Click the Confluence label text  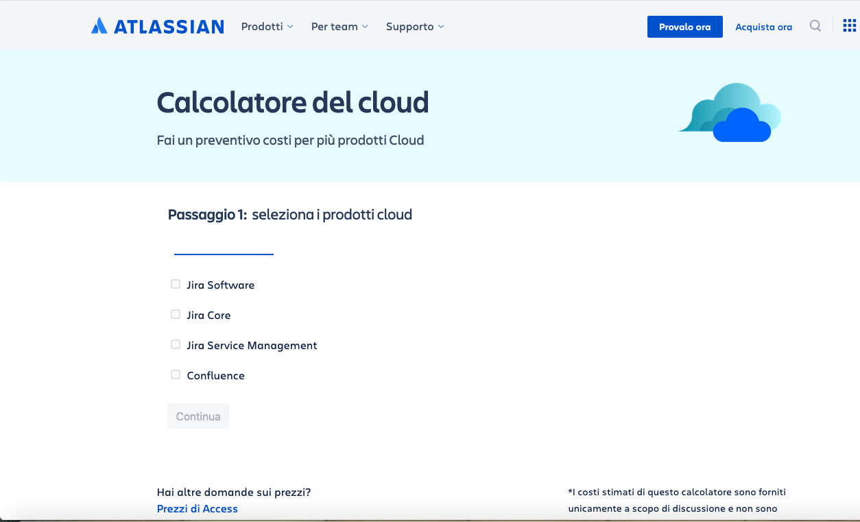216,375
